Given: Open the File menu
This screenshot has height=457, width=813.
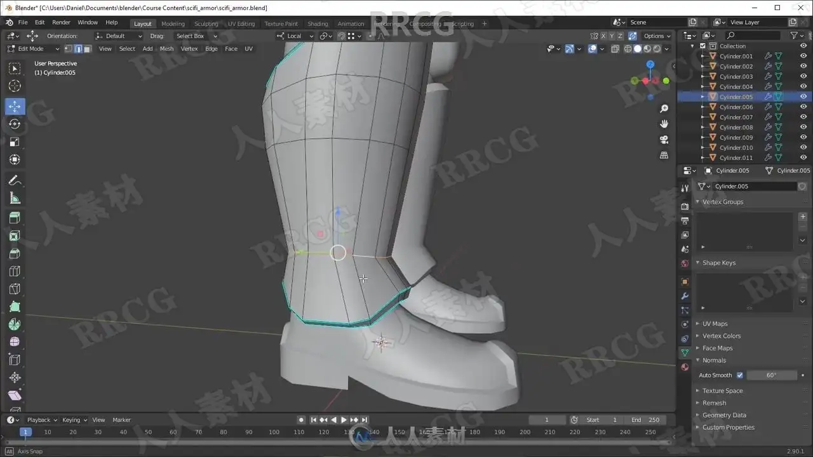Looking at the screenshot, I should 22,22.
